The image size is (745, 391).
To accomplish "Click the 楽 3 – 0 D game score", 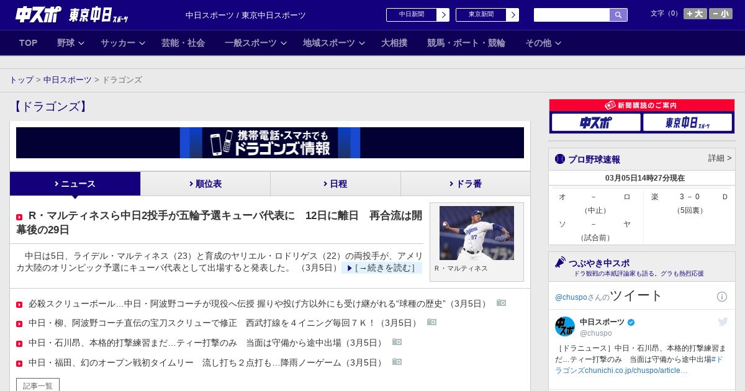I will point(689,204).
